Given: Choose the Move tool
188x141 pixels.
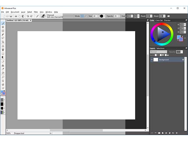Looking at the screenshot, I should 3,27.
